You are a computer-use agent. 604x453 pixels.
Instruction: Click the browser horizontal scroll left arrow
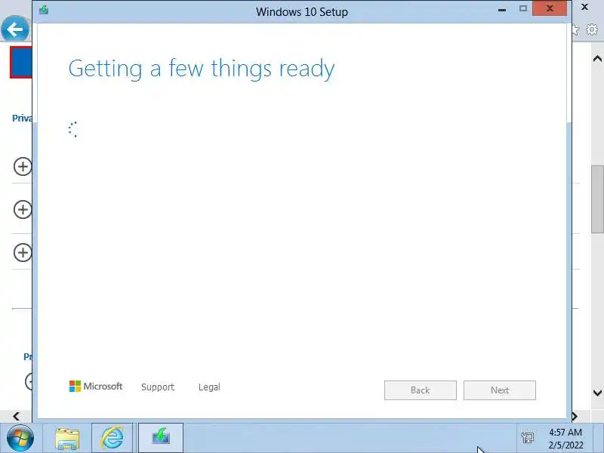tap(16, 417)
